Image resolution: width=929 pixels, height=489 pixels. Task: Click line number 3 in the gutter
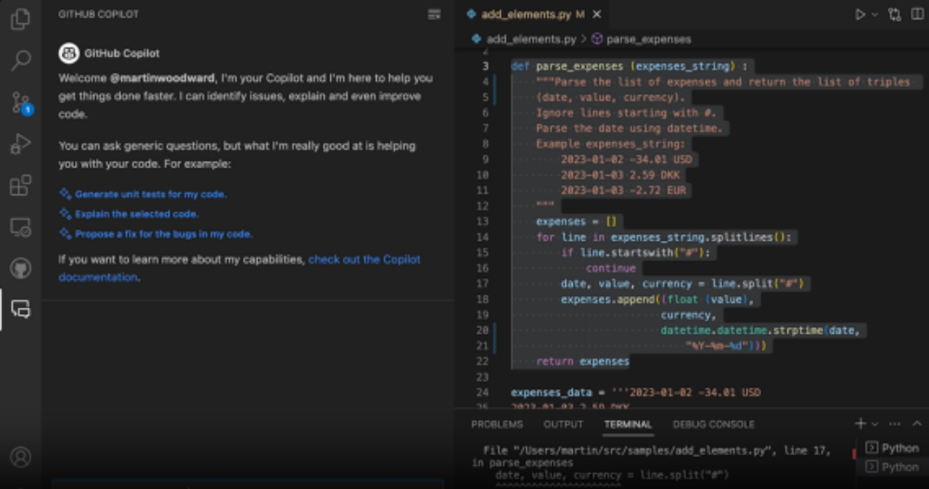coord(486,66)
